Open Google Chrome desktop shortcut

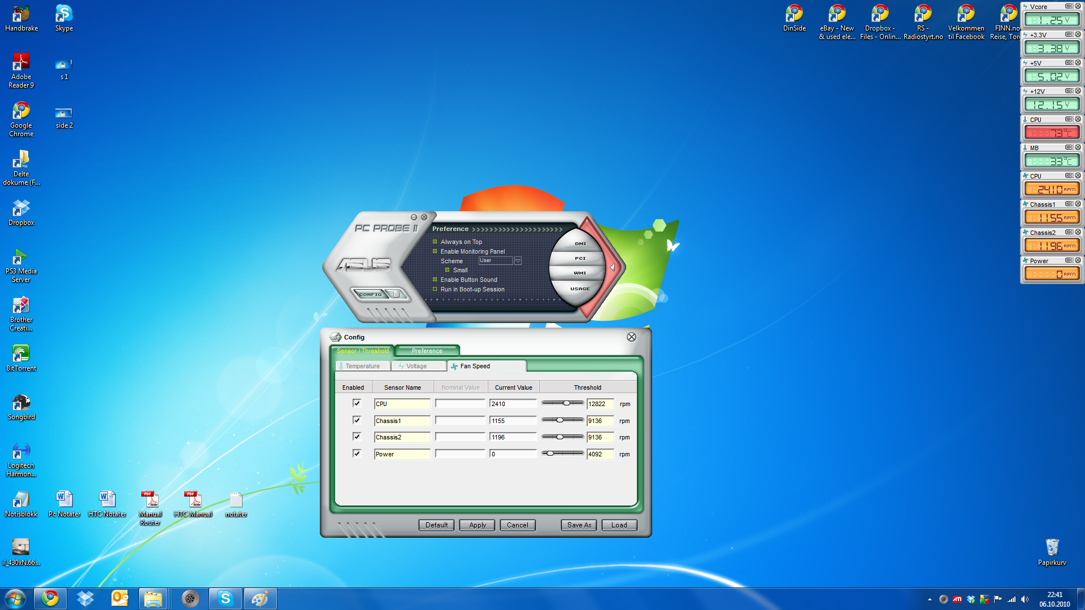click(x=21, y=119)
